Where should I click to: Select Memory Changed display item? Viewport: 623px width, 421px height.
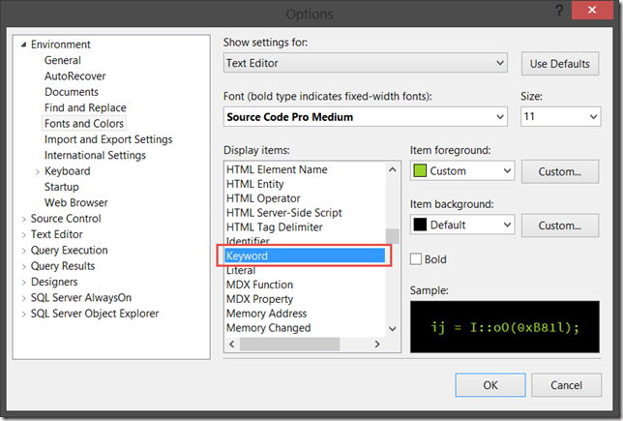pyautogui.click(x=268, y=327)
